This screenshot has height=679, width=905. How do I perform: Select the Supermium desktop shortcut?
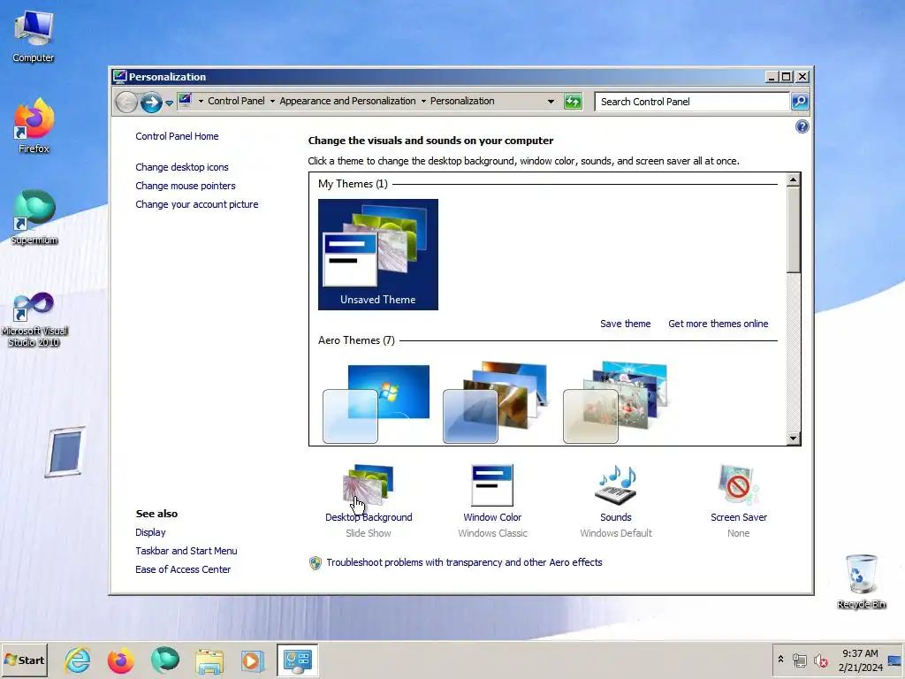tap(34, 217)
